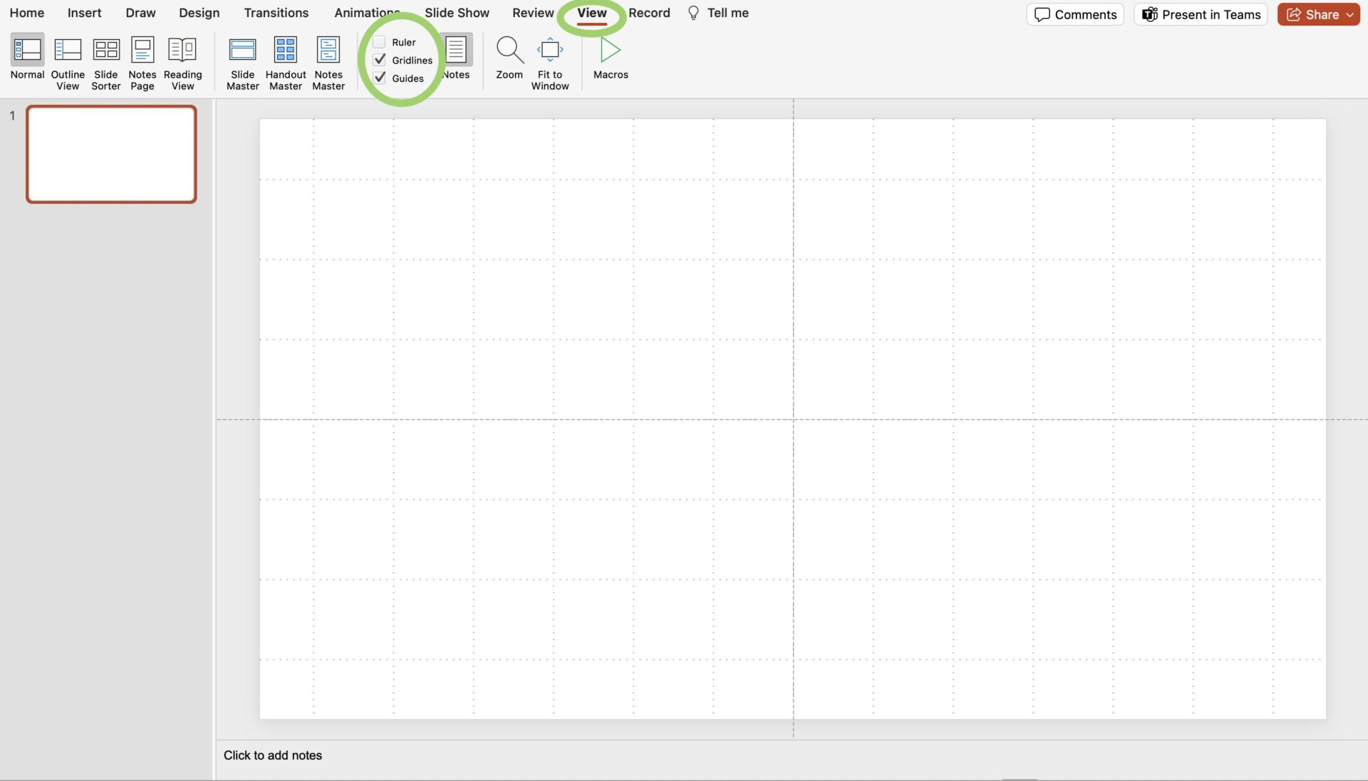Open the Draw tab
This screenshot has width=1368, height=781.
click(140, 13)
